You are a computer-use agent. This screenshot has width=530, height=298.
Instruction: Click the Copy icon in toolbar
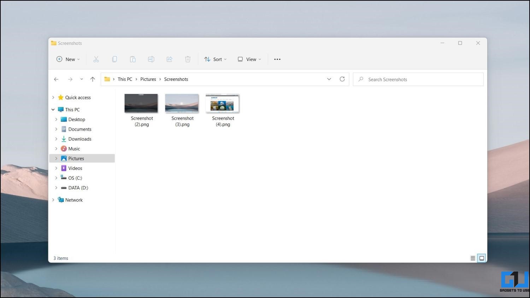(114, 59)
